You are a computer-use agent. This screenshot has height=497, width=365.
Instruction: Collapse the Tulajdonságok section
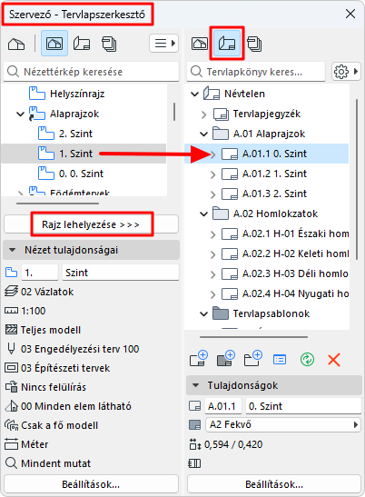(x=195, y=385)
